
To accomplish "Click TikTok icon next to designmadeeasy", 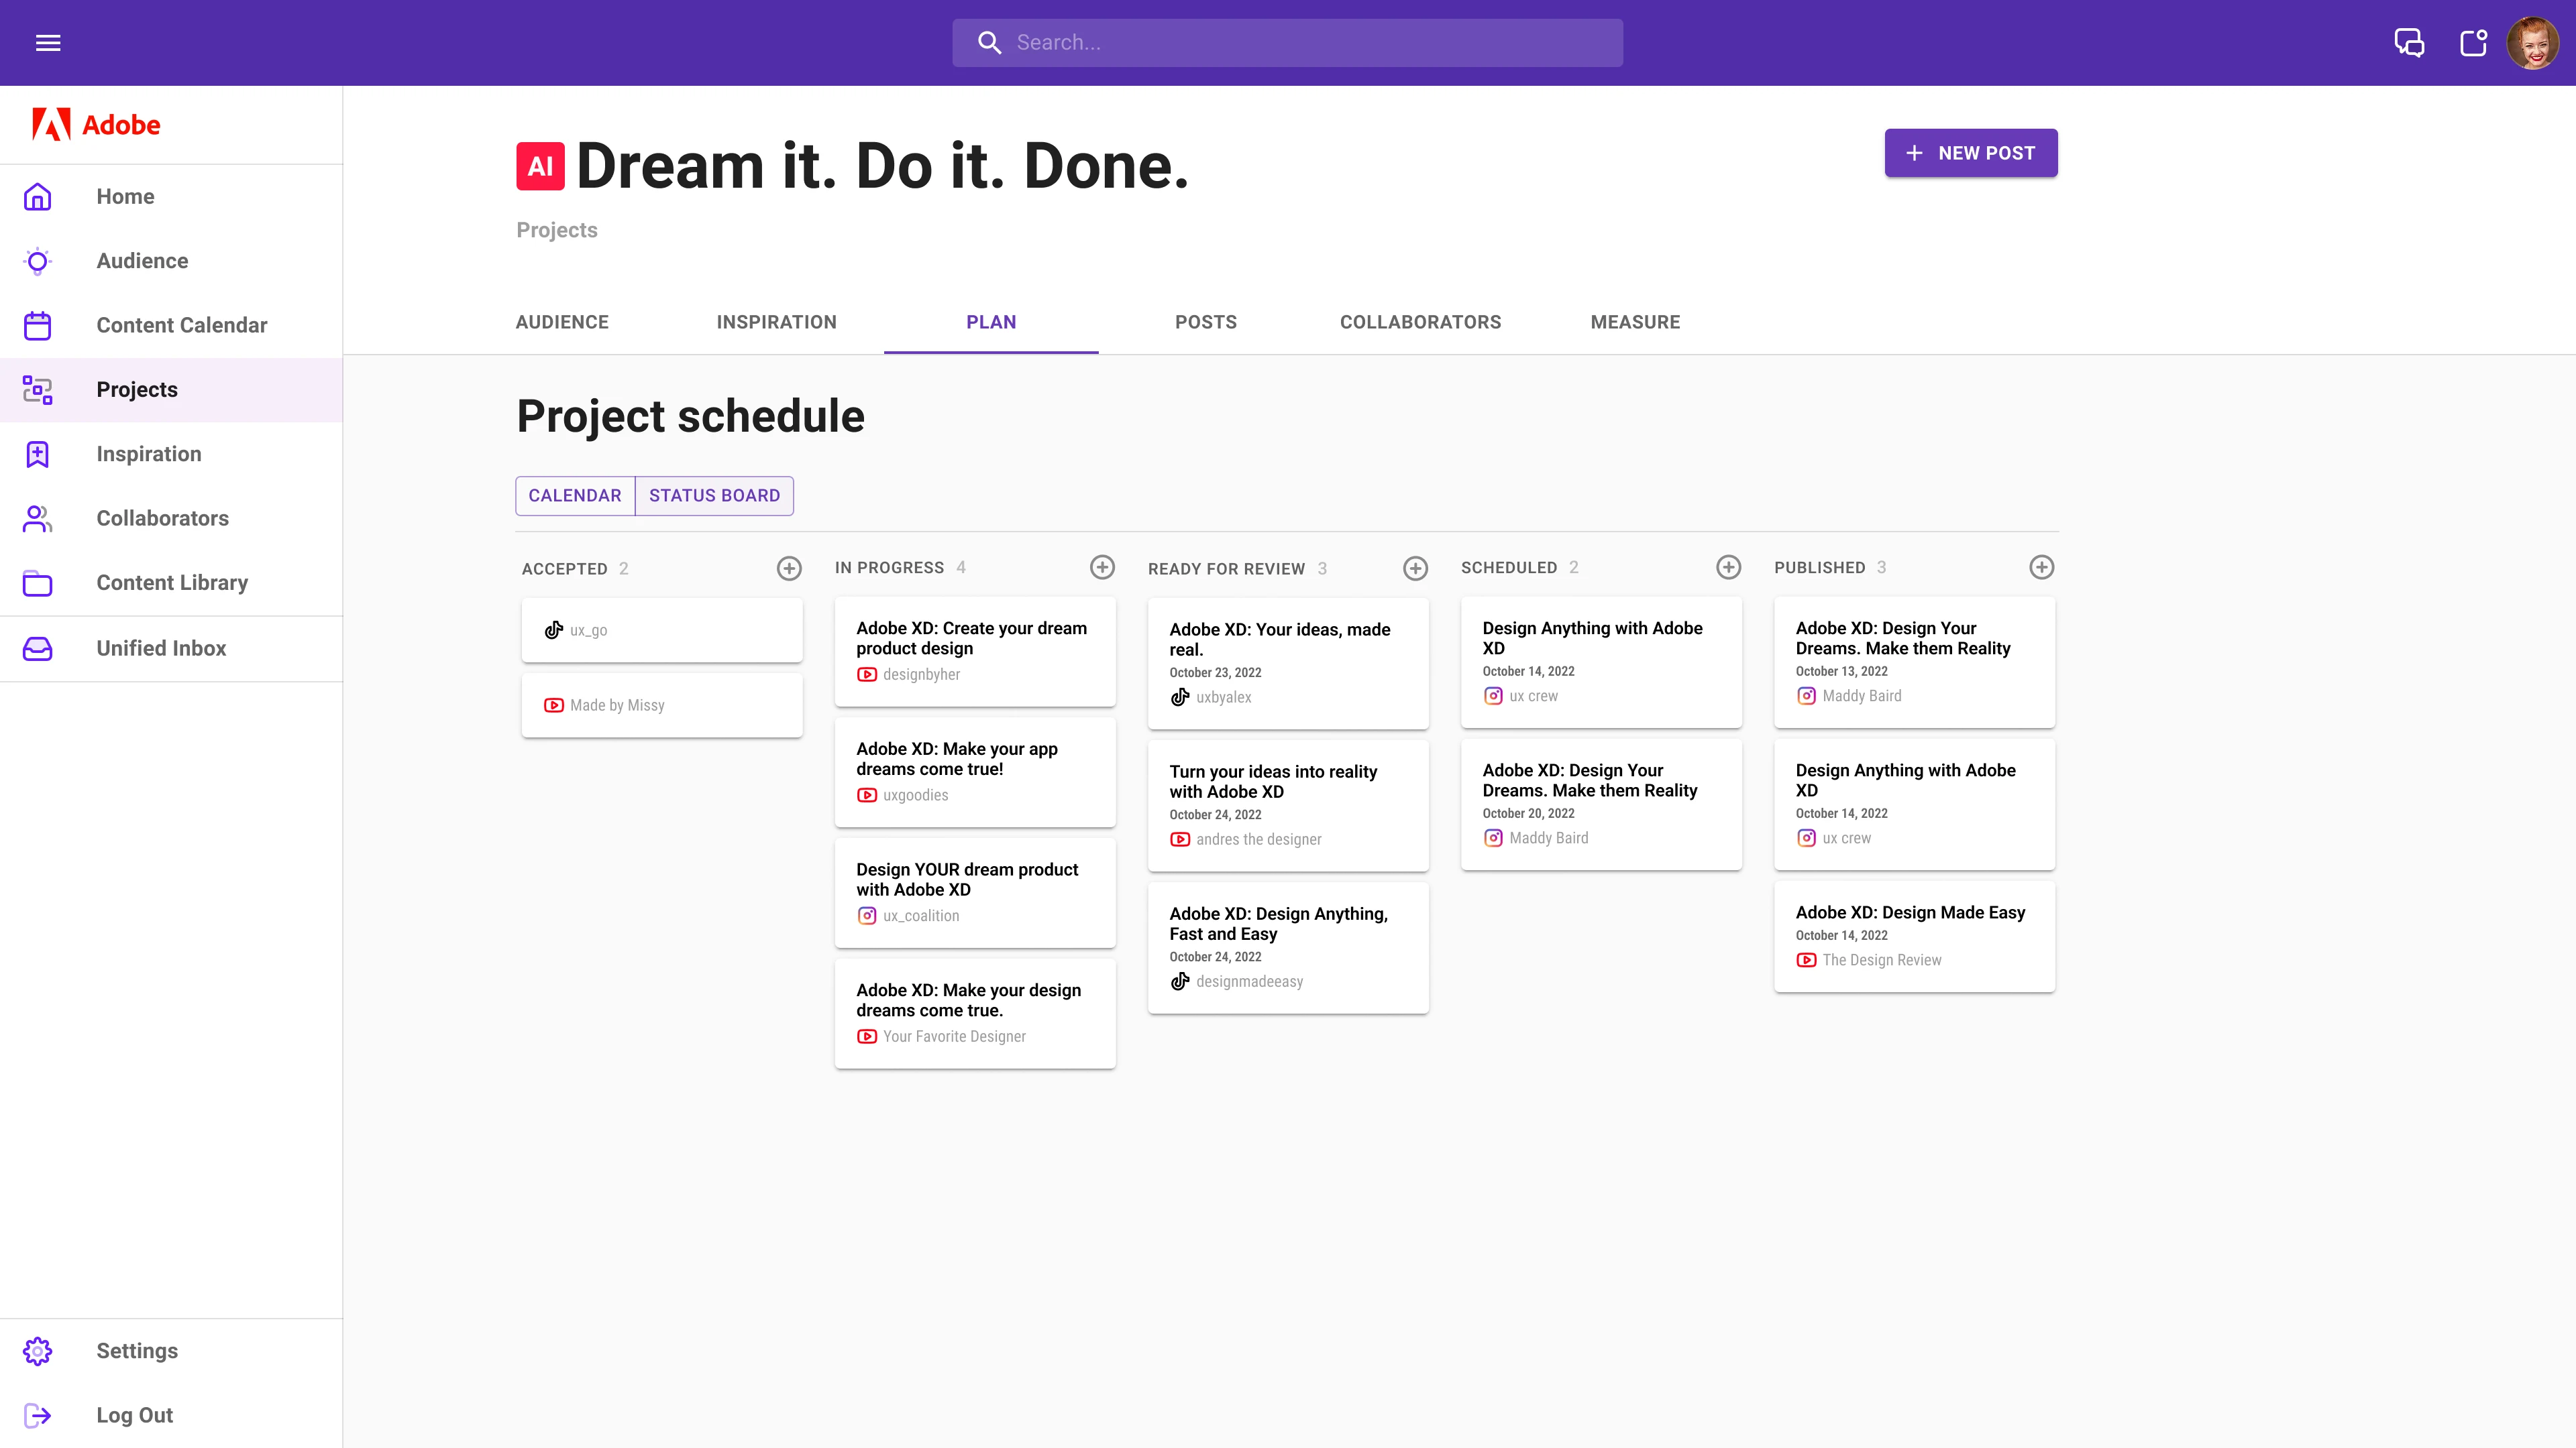I will click(x=1180, y=981).
